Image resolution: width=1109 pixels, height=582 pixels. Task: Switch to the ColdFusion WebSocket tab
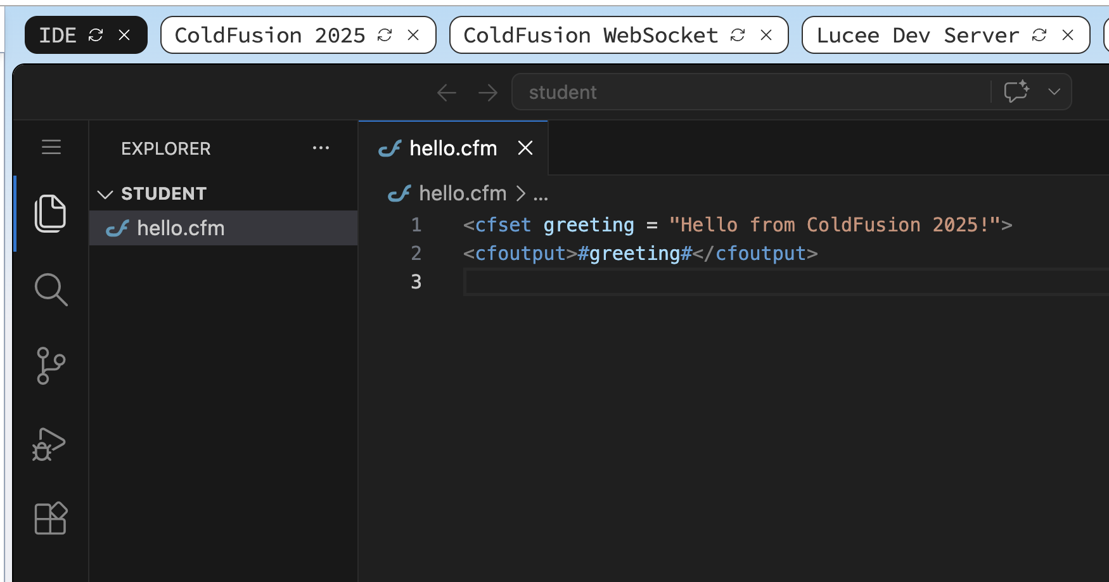(591, 36)
